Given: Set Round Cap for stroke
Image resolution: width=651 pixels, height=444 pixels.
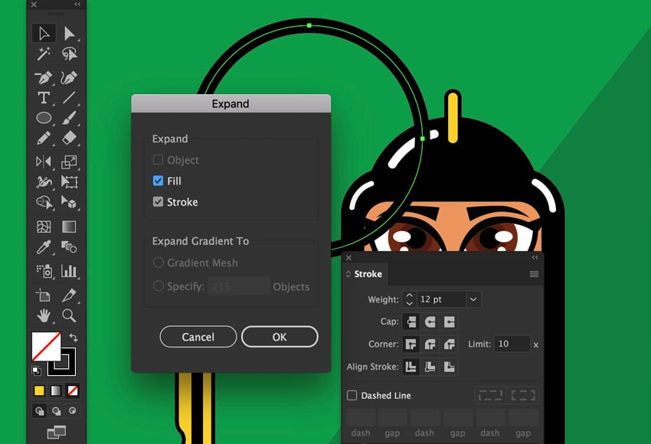Looking at the screenshot, I should click(430, 322).
